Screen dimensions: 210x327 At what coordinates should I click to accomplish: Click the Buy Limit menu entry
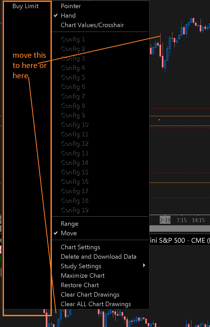(x=26, y=6)
